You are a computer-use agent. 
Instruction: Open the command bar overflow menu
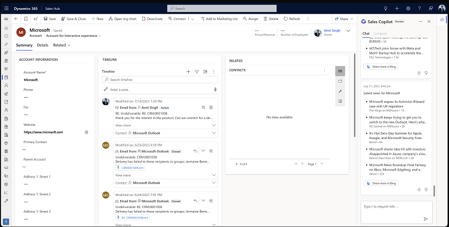pos(308,19)
